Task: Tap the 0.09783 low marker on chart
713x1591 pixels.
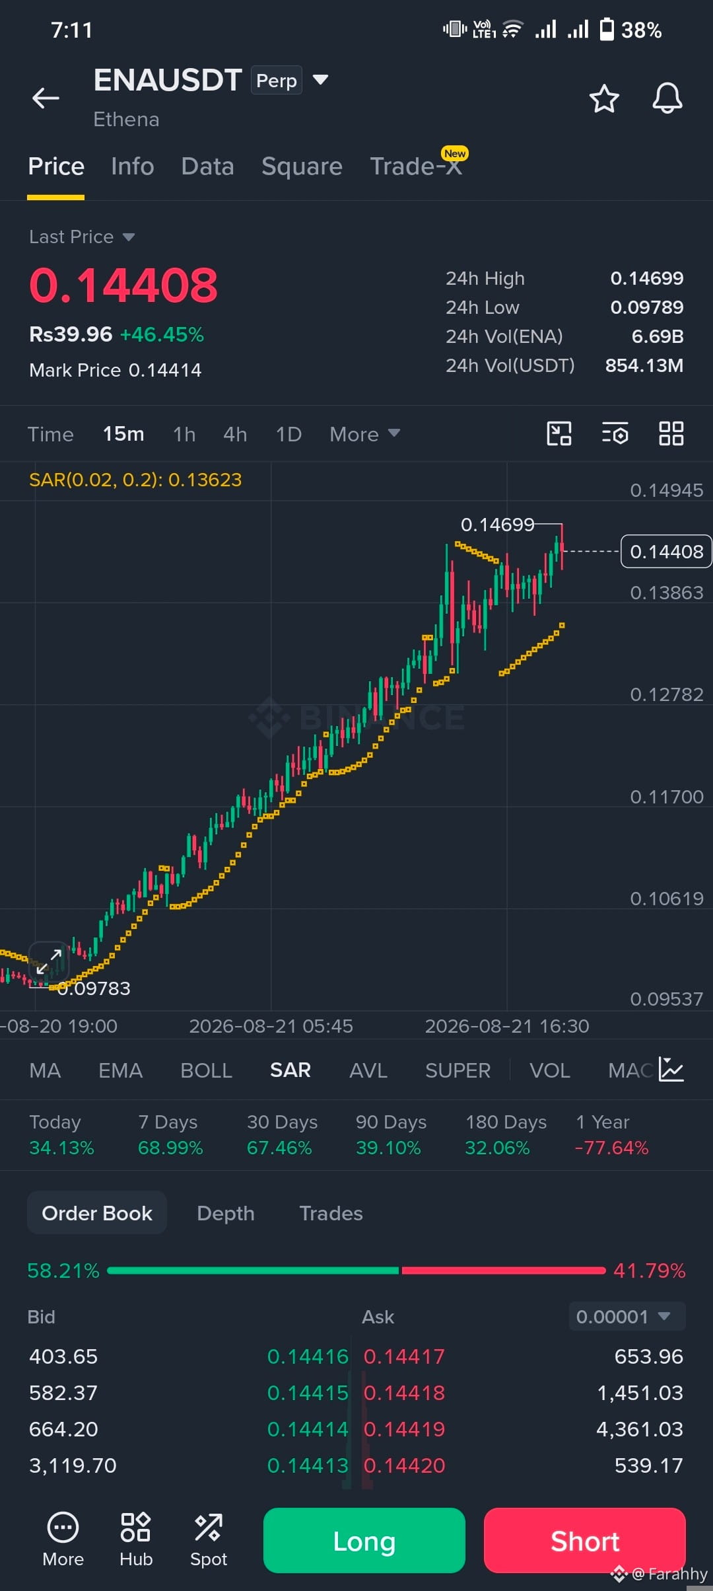Action: 93,988
